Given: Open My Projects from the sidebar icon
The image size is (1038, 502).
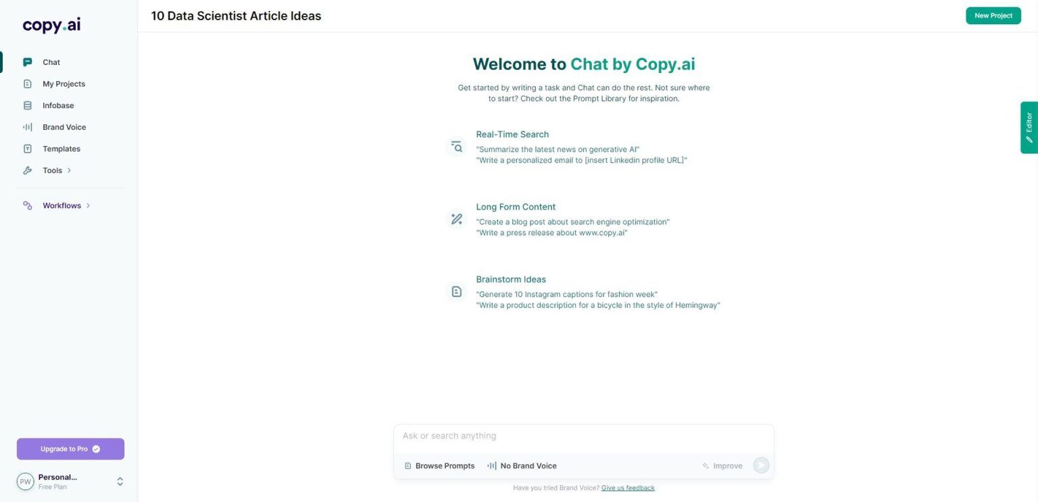Looking at the screenshot, I should pyautogui.click(x=27, y=83).
